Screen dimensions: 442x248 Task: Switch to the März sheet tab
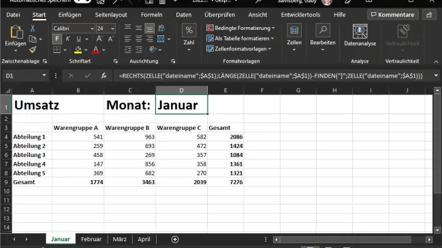point(119,239)
